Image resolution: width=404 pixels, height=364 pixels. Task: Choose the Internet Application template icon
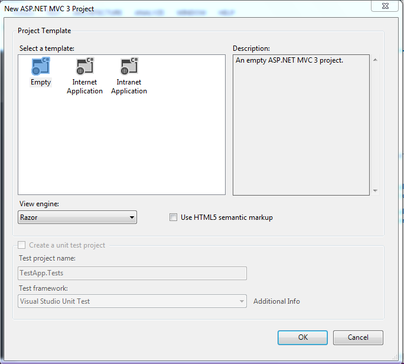85,66
